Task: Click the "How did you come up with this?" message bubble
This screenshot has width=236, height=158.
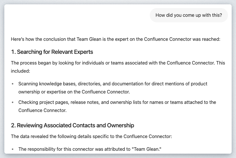Action: (189, 15)
